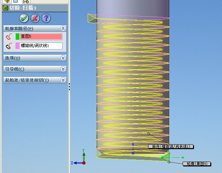The height and width of the screenshot is (173, 222).
Task: Select the green triangular profile sketch
Action: pos(166,157)
